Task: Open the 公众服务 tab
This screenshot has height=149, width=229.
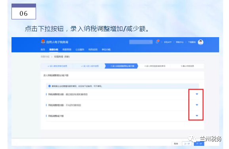Action: point(80,49)
